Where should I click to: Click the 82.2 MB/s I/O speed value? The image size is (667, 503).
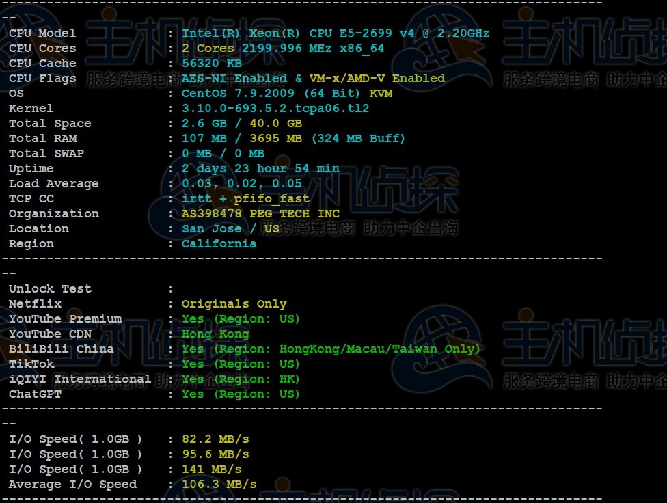click(x=215, y=439)
